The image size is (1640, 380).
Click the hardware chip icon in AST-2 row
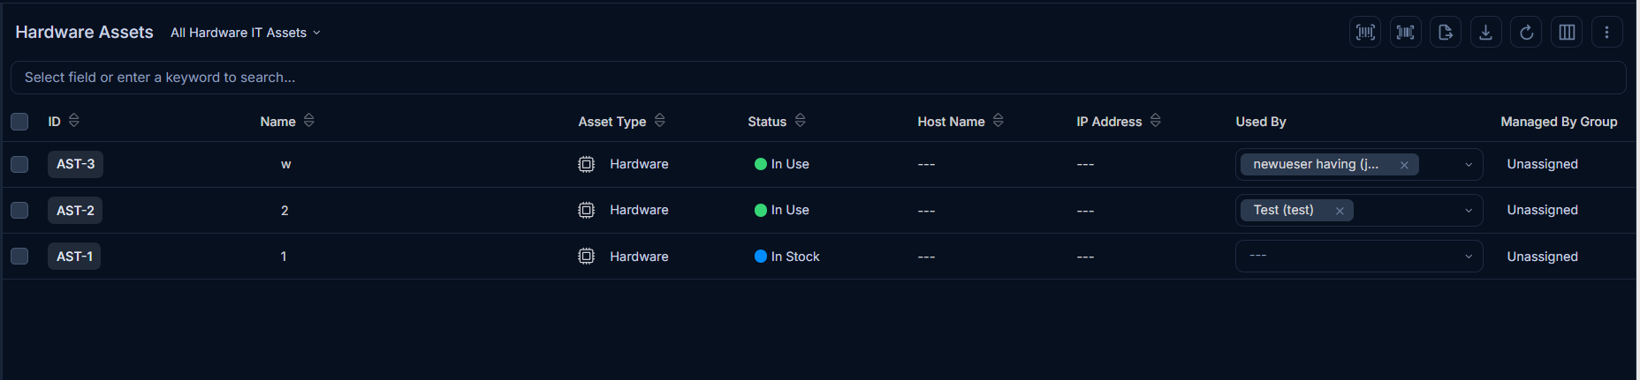pyautogui.click(x=586, y=210)
